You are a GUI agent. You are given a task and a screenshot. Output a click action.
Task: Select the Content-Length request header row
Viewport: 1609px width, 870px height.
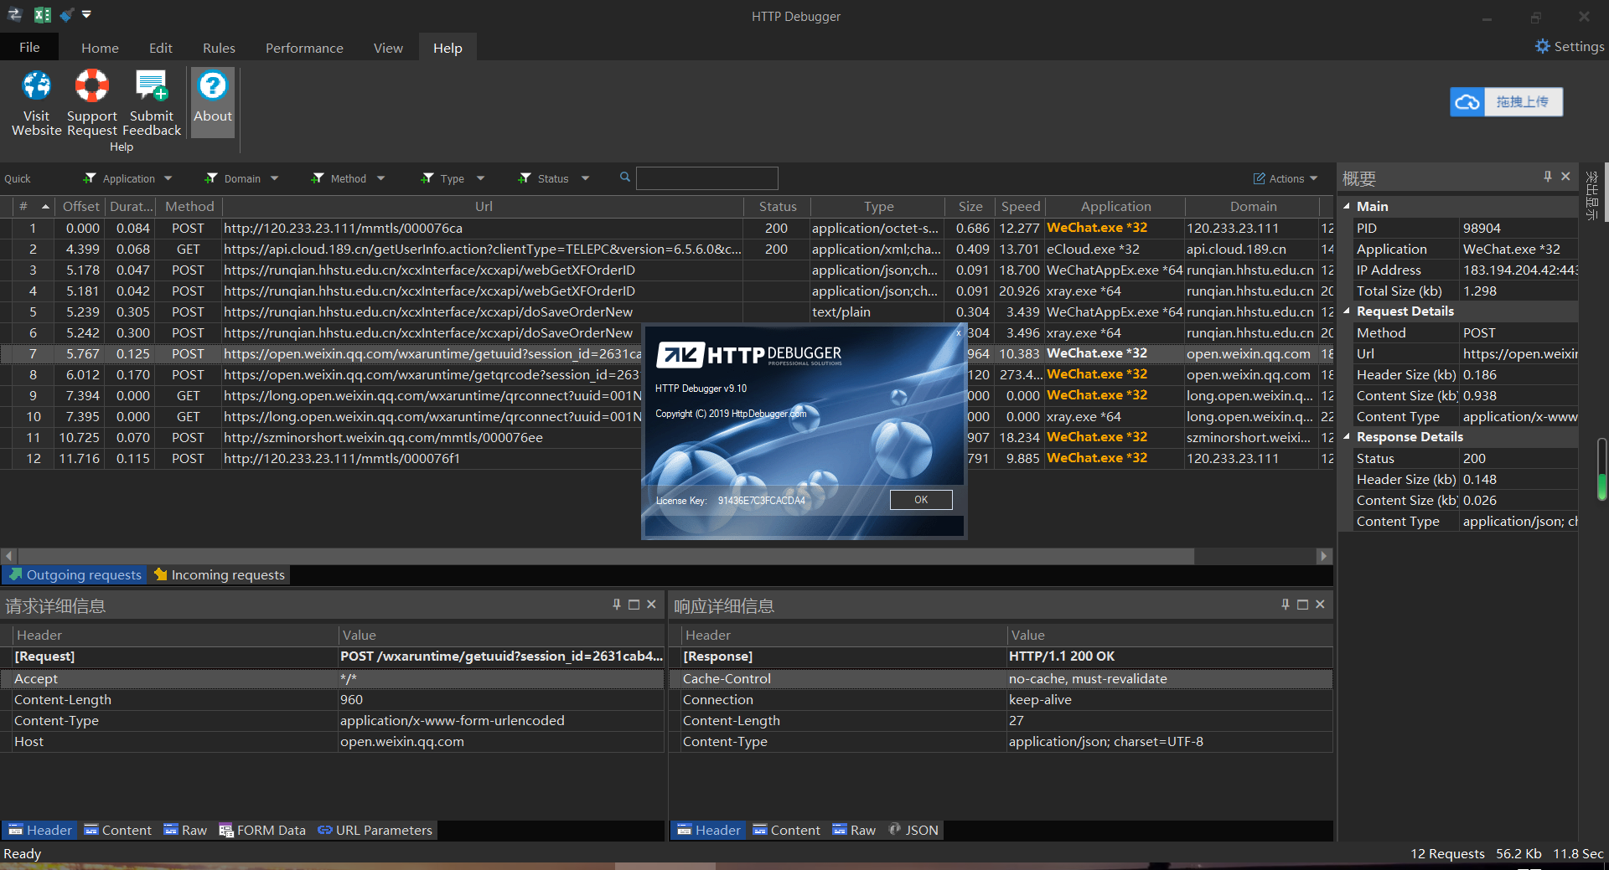(333, 699)
